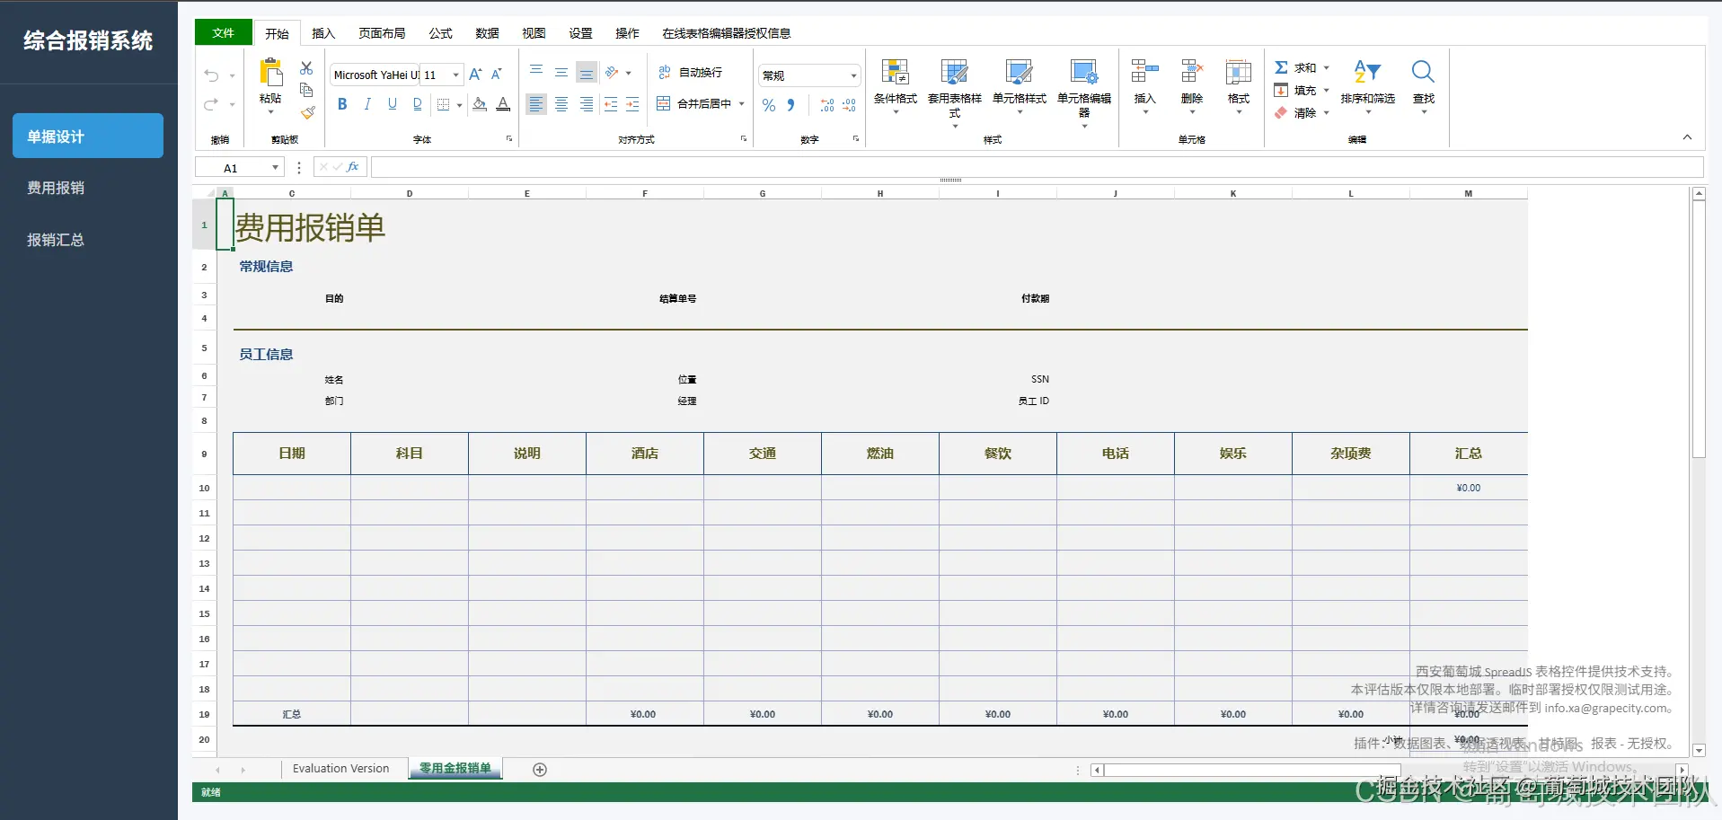Decrease font size with smaller A icon
This screenshot has height=820, width=1722.
[497, 75]
